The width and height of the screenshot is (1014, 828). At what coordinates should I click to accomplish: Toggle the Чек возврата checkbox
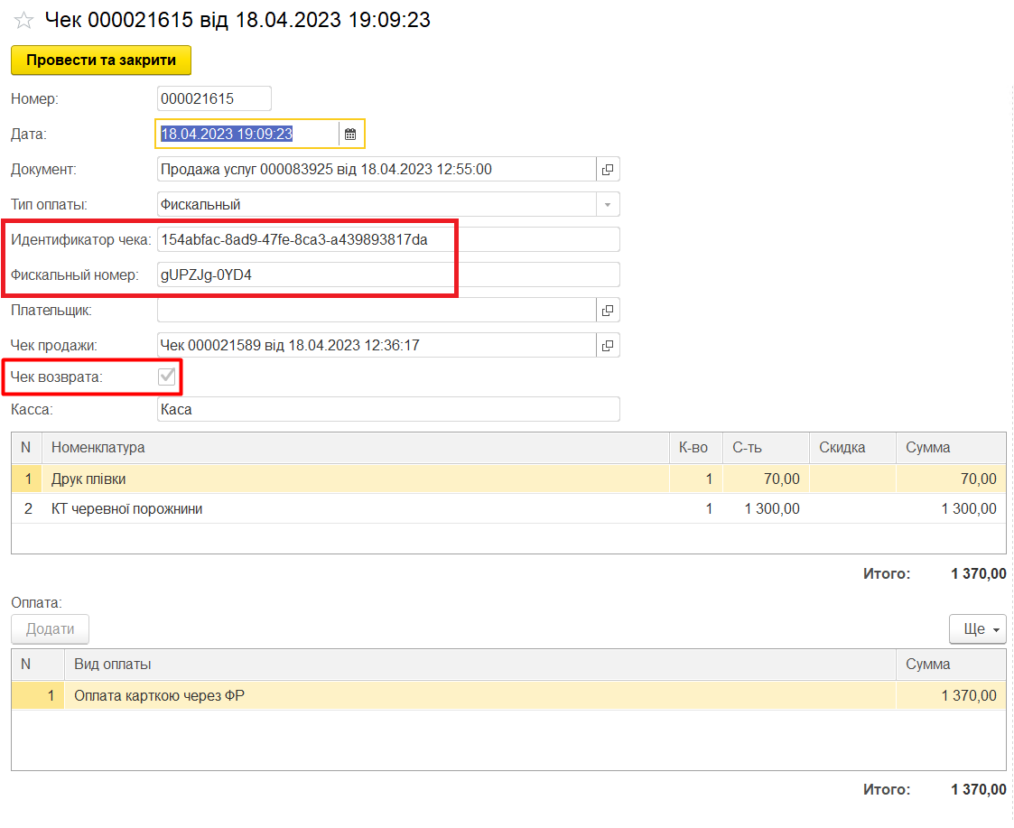tap(167, 377)
